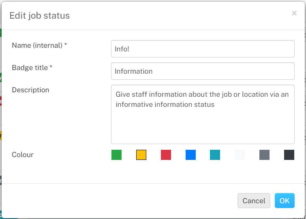Screen dimensions: 306x219
Task: Select the near-white light colour swatch
Action: (x=240, y=155)
